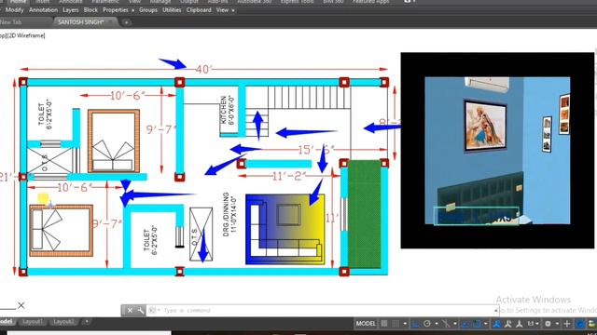Image resolution: width=597 pixels, height=335 pixels.
Task: Open command line customize wrench
Action: click(141, 310)
